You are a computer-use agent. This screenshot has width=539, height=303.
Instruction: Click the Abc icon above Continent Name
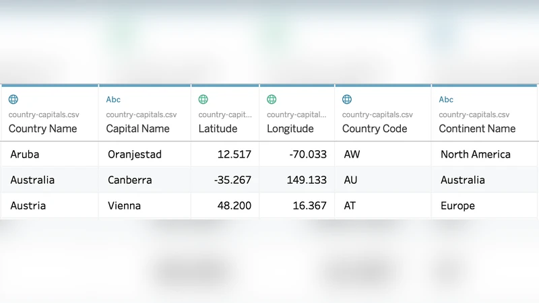446,100
